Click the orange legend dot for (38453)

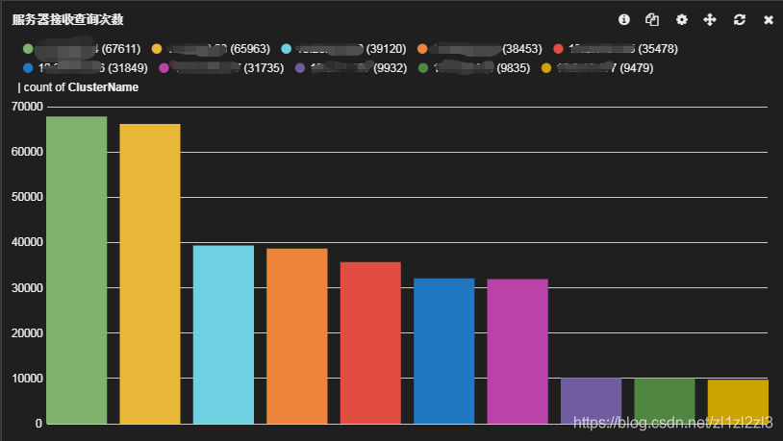pyautogui.click(x=422, y=49)
